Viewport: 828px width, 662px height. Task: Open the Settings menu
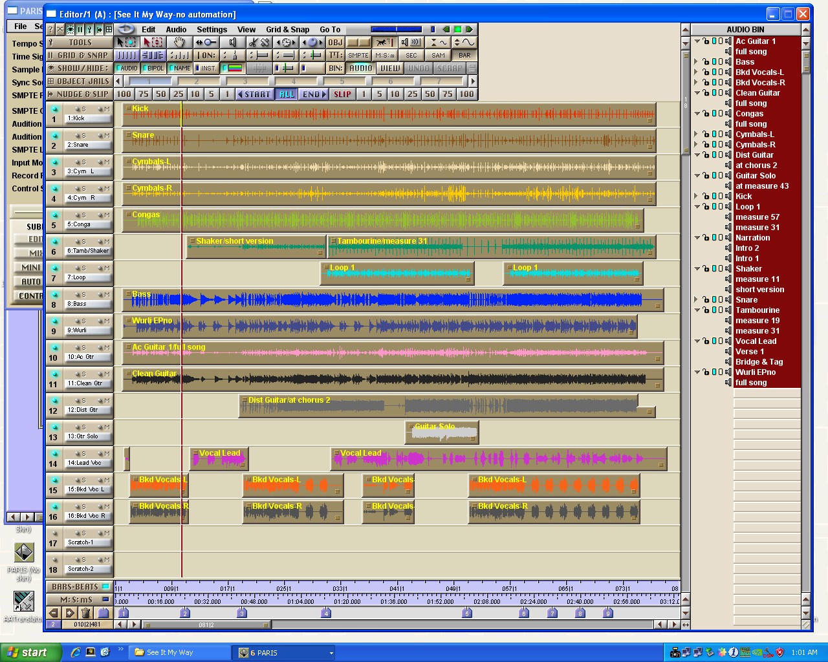tap(212, 29)
